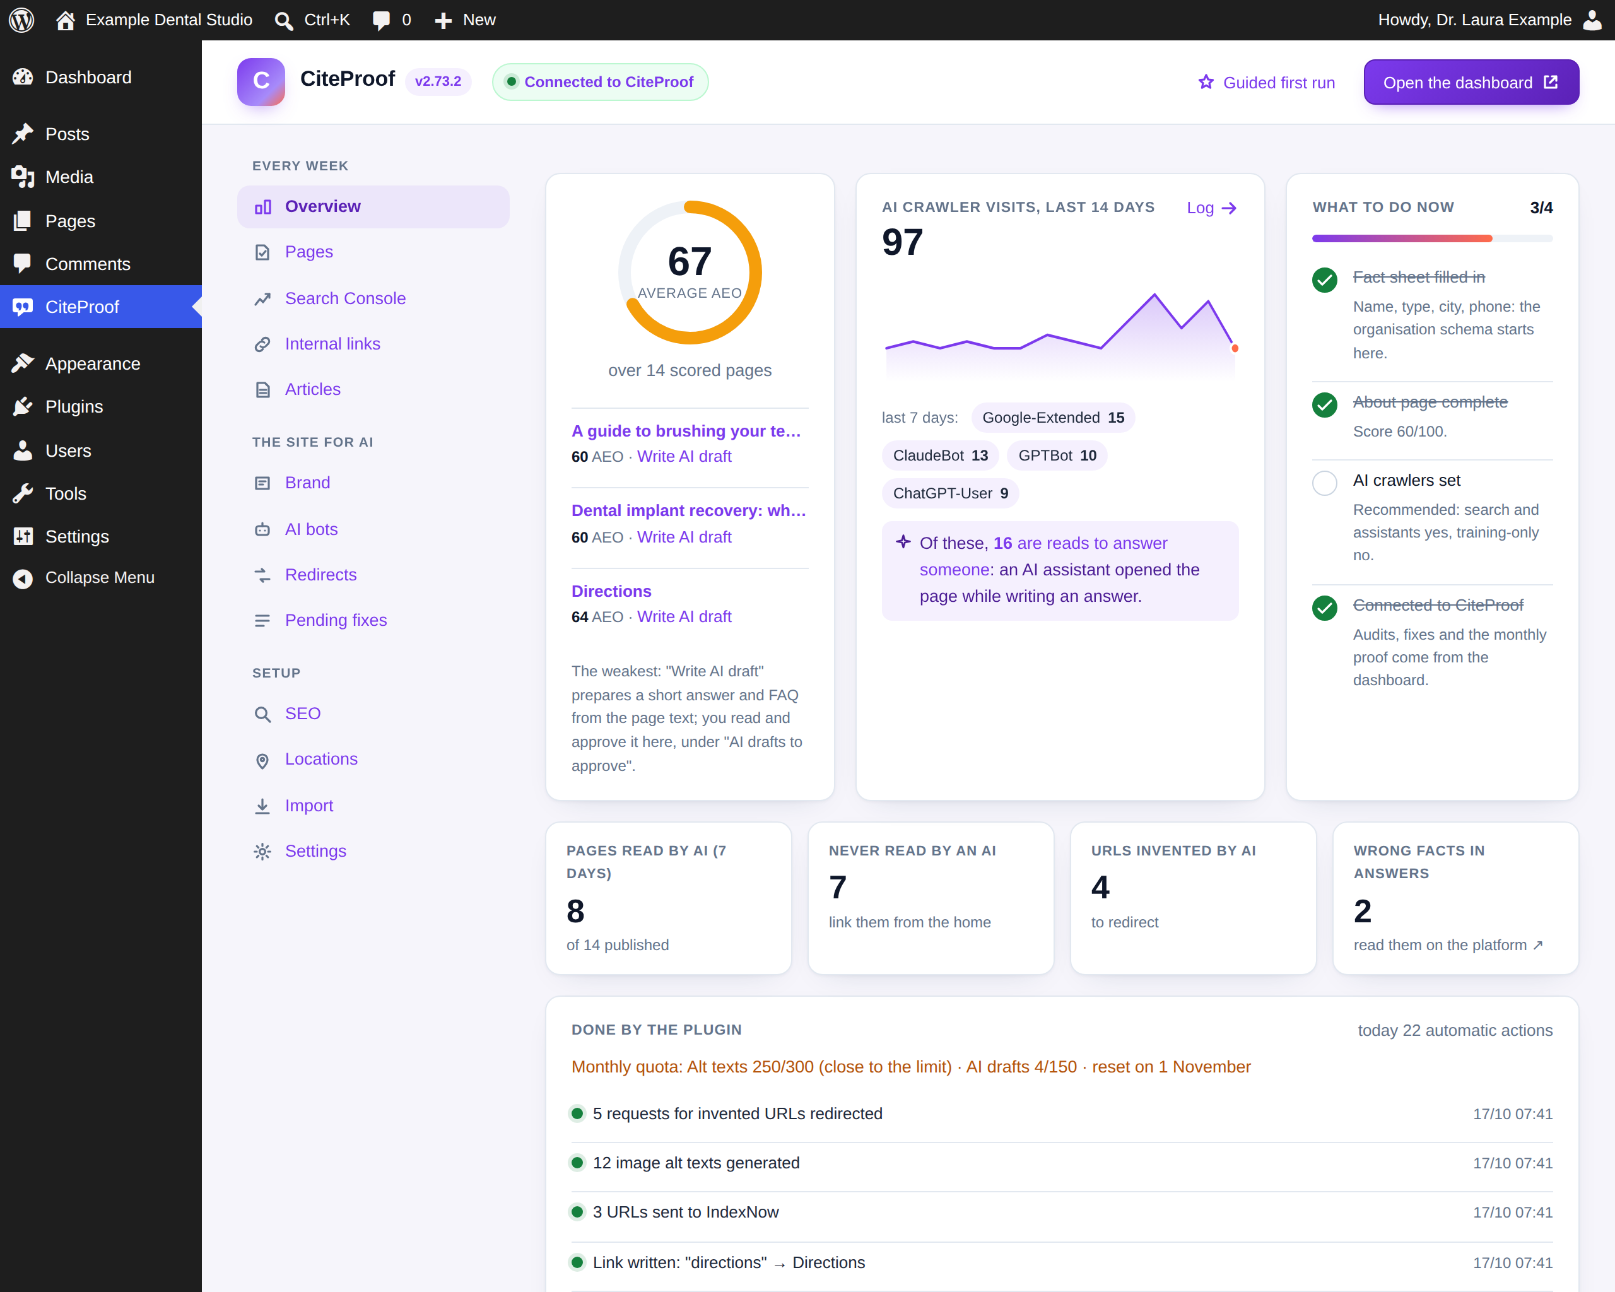Click the user avatar icon
This screenshot has height=1292, width=1615.
click(1592, 20)
